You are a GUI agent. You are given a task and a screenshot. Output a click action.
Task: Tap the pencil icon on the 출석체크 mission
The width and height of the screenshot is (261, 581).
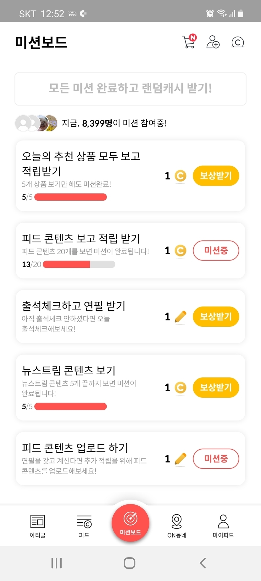pyautogui.click(x=180, y=317)
